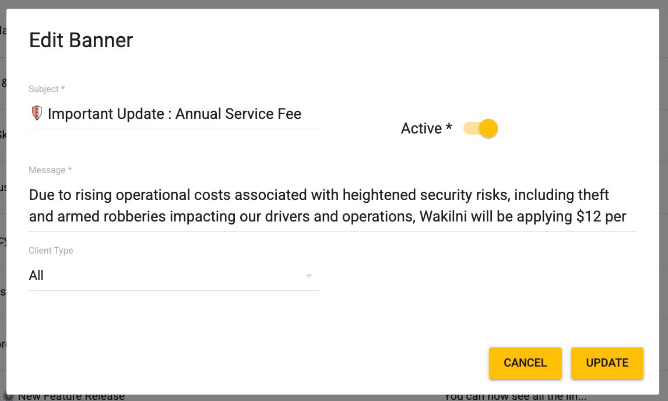The width and height of the screenshot is (668, 401).
Task: Click the "Message *" field label
Action: click(50, 170)
